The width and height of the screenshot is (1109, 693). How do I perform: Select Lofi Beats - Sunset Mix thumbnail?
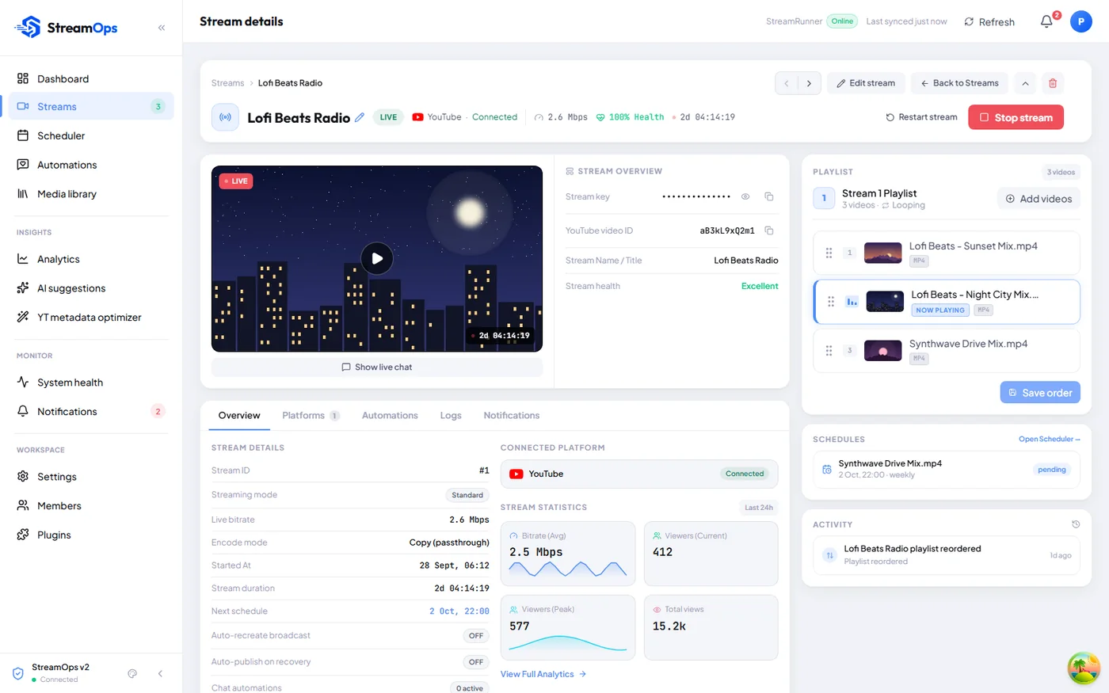883,253
